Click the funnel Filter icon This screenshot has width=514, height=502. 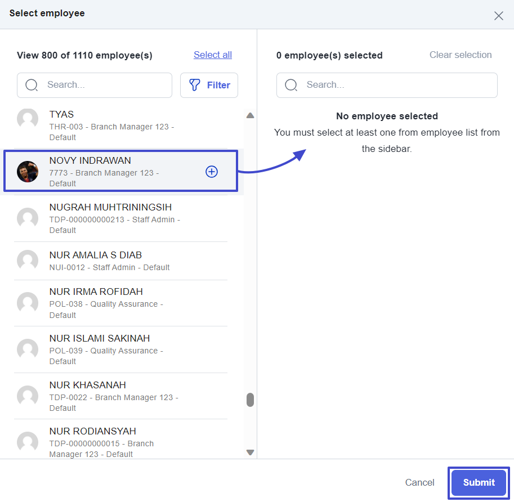195,85
